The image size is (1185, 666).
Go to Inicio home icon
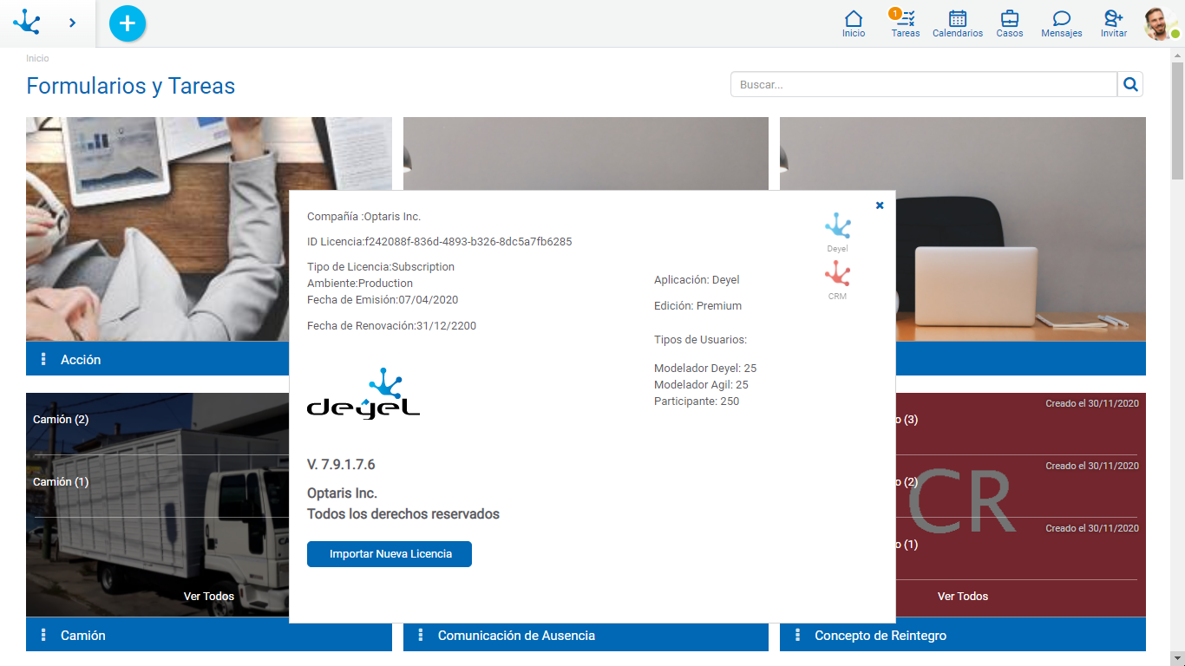tap(854, 23)
